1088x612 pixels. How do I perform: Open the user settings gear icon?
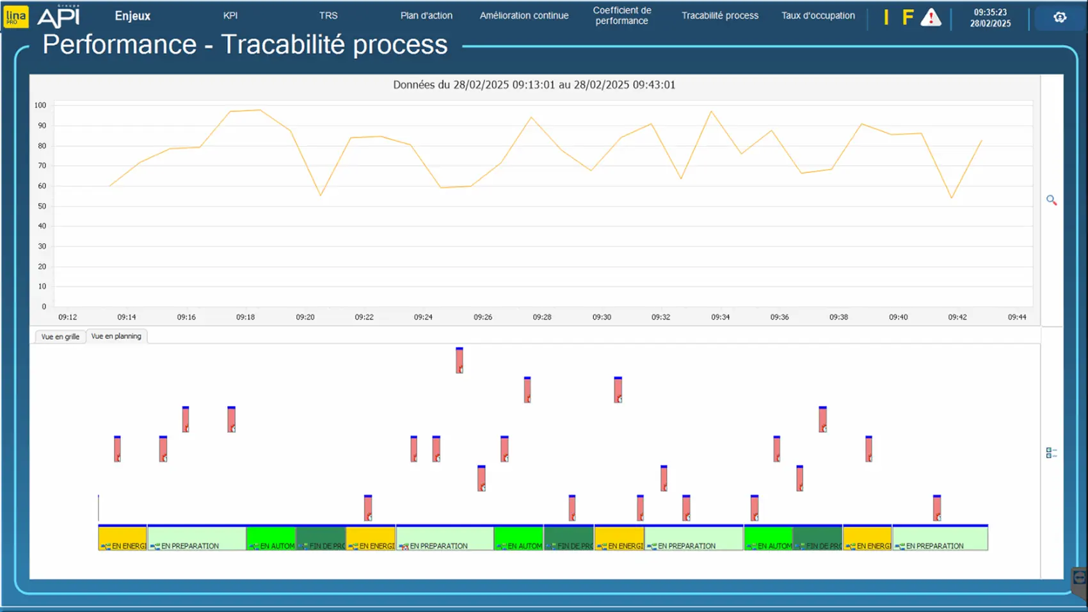pyautogui.click(x=1060, y=17)
